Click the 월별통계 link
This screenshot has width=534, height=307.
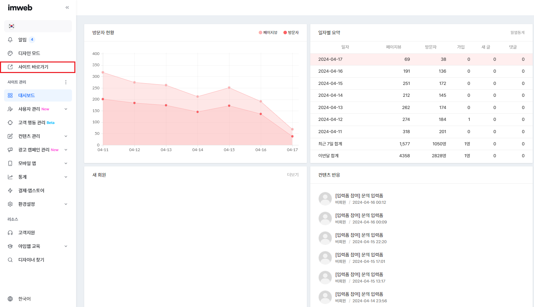pos(517,33)
